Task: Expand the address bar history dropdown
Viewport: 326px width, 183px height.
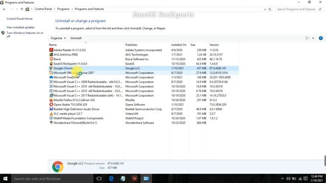Action: click(265, 9)
